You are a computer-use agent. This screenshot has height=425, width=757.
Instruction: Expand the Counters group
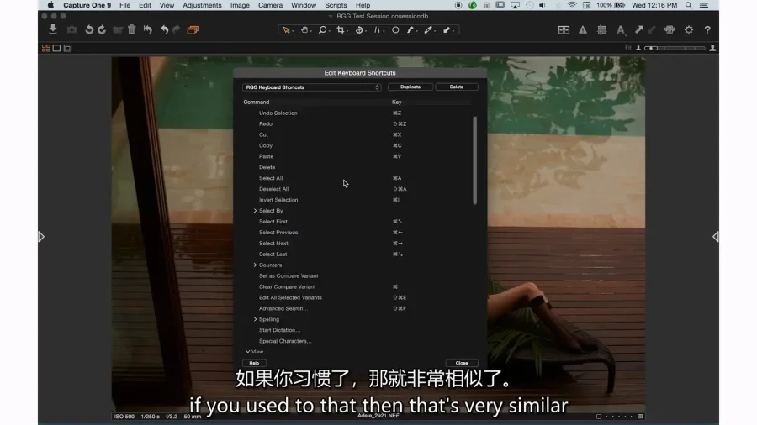coord(255,265)
